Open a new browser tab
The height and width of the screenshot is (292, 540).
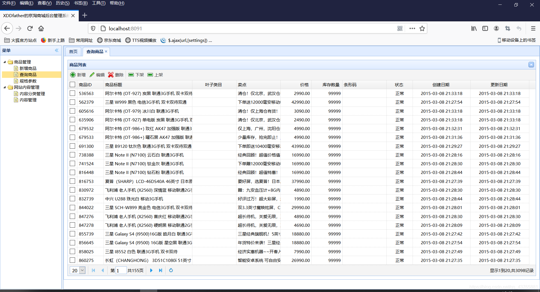click(x=84, y=15)
